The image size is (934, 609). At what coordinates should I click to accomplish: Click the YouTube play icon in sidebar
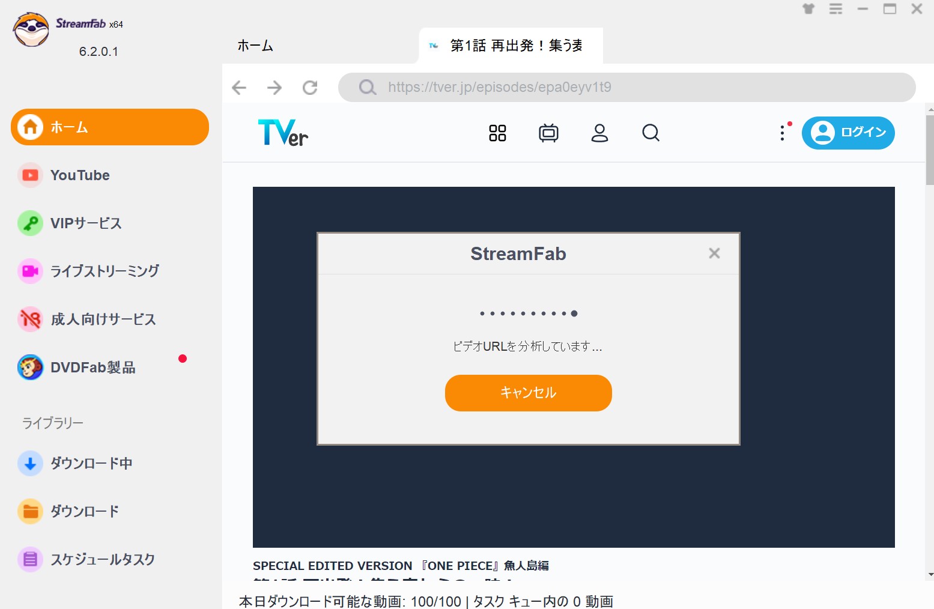tap(30, 175)
